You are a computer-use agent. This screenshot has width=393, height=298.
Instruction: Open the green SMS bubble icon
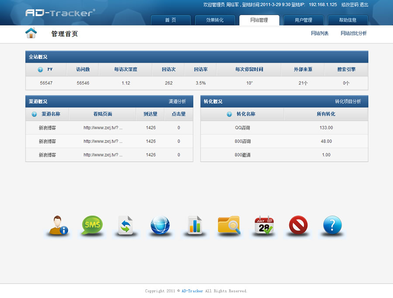92,225
